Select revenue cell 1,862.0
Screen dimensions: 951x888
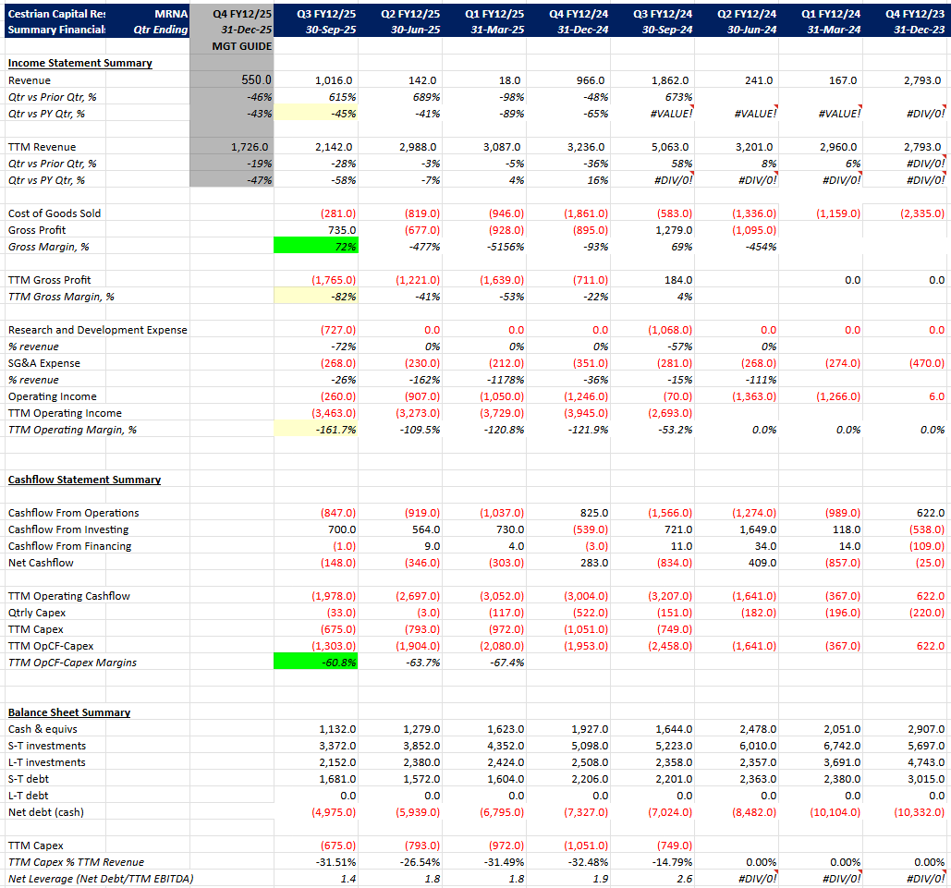pyautogui.click(x=670, y=80)
